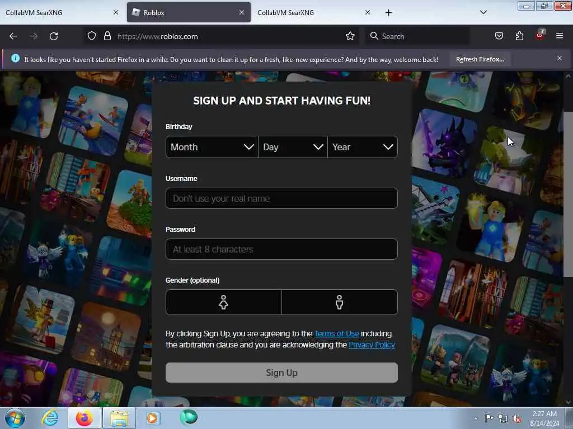Close the last CollabVM SearXNG tab
Image resolution: width=573 pixels, height=429 pixels.
click(x=368, y=12)
